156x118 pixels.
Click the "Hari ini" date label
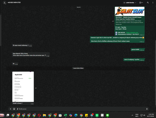(79, 7)
